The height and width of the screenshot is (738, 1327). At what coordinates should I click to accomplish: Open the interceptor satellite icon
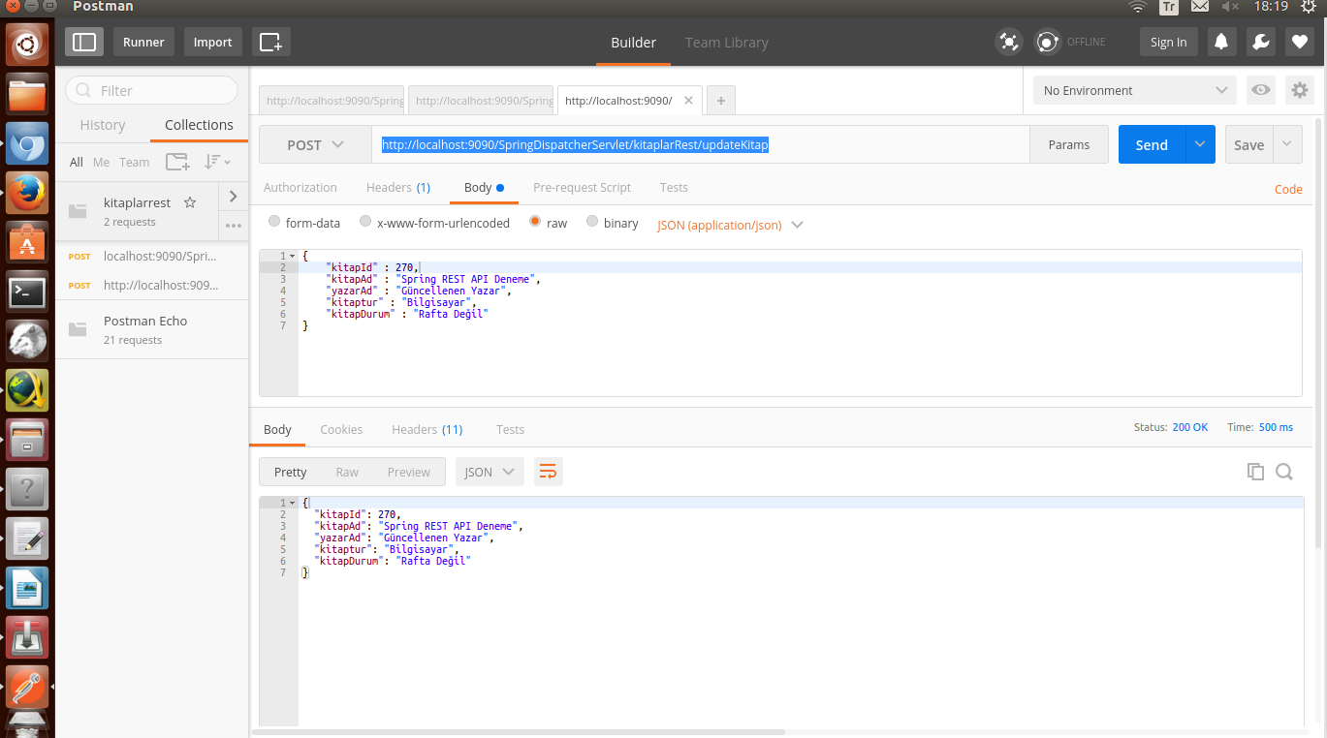(1009, 42)
